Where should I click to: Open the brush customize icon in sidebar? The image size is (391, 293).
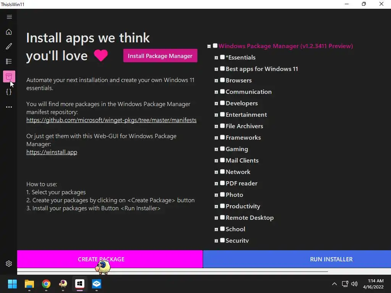click(9, 46)
